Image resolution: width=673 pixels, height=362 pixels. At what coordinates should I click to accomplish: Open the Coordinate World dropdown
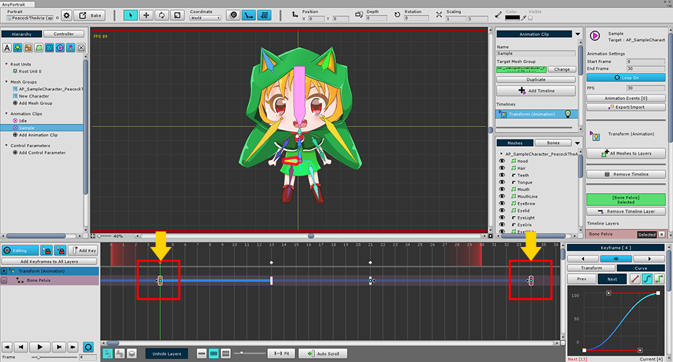pos(205,18)
